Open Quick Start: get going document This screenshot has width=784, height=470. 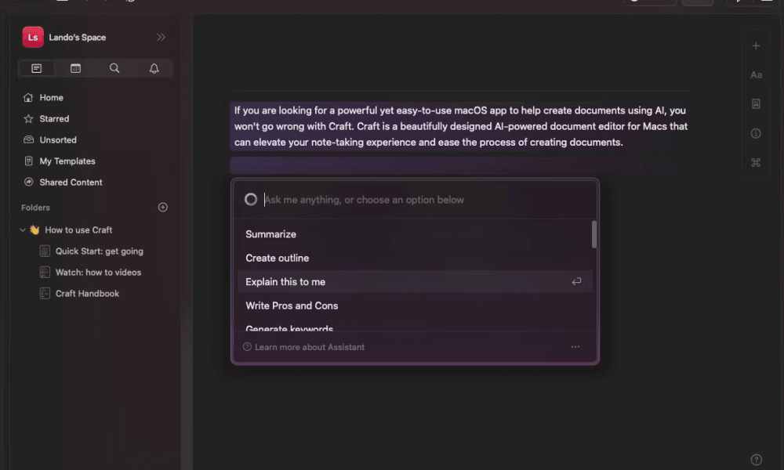[99, 251]
